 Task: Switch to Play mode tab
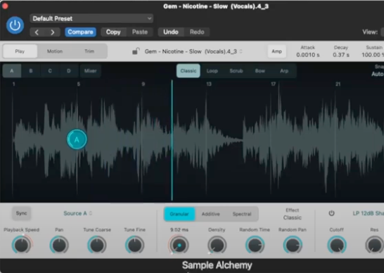(x=20, y=51)
